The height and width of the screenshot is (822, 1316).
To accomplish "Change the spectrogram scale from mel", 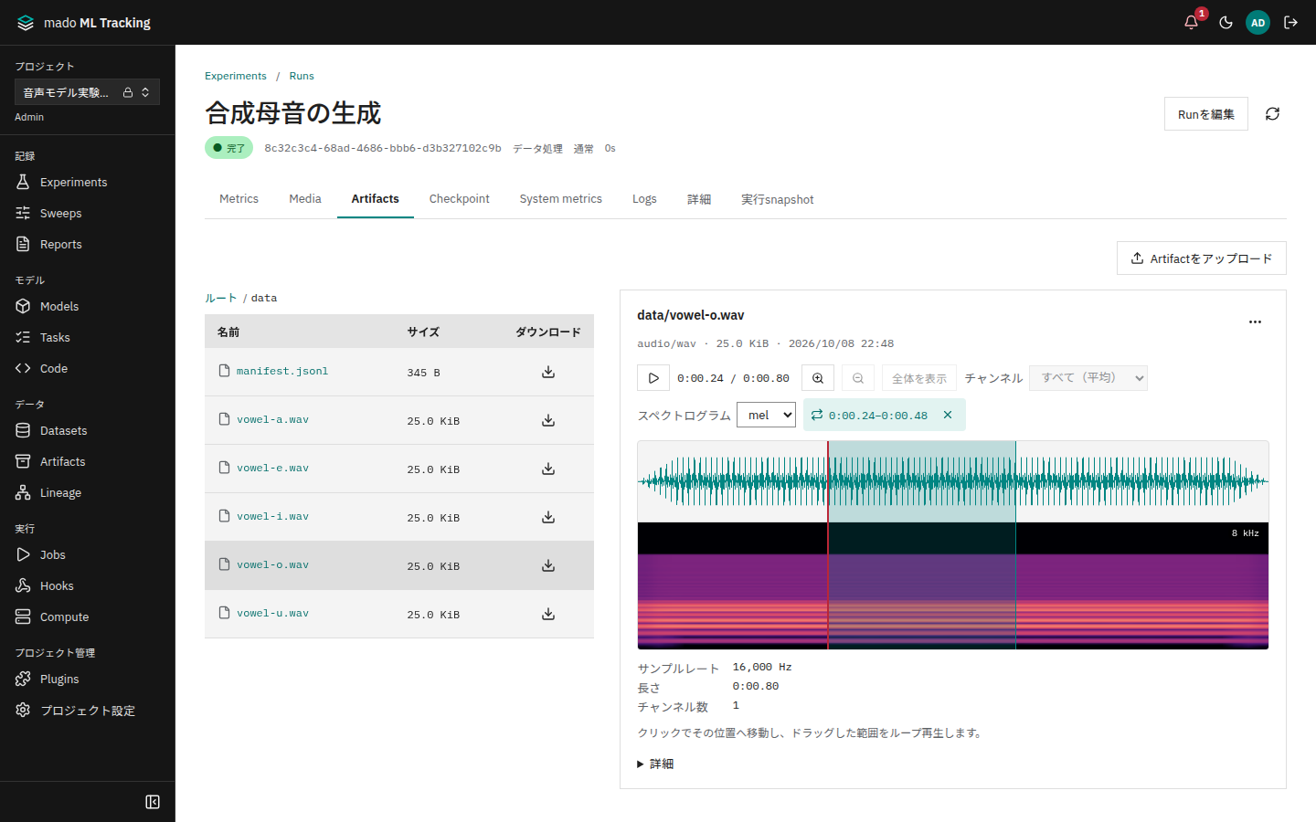I will click(x=766, y=415).
